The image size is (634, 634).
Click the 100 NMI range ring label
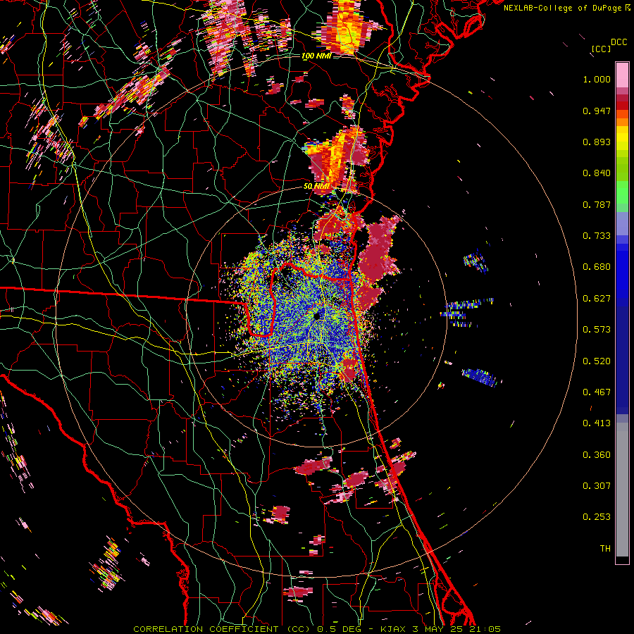[316, 56]
